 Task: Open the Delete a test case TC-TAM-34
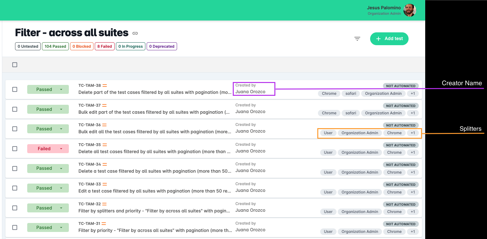(155, 171)
